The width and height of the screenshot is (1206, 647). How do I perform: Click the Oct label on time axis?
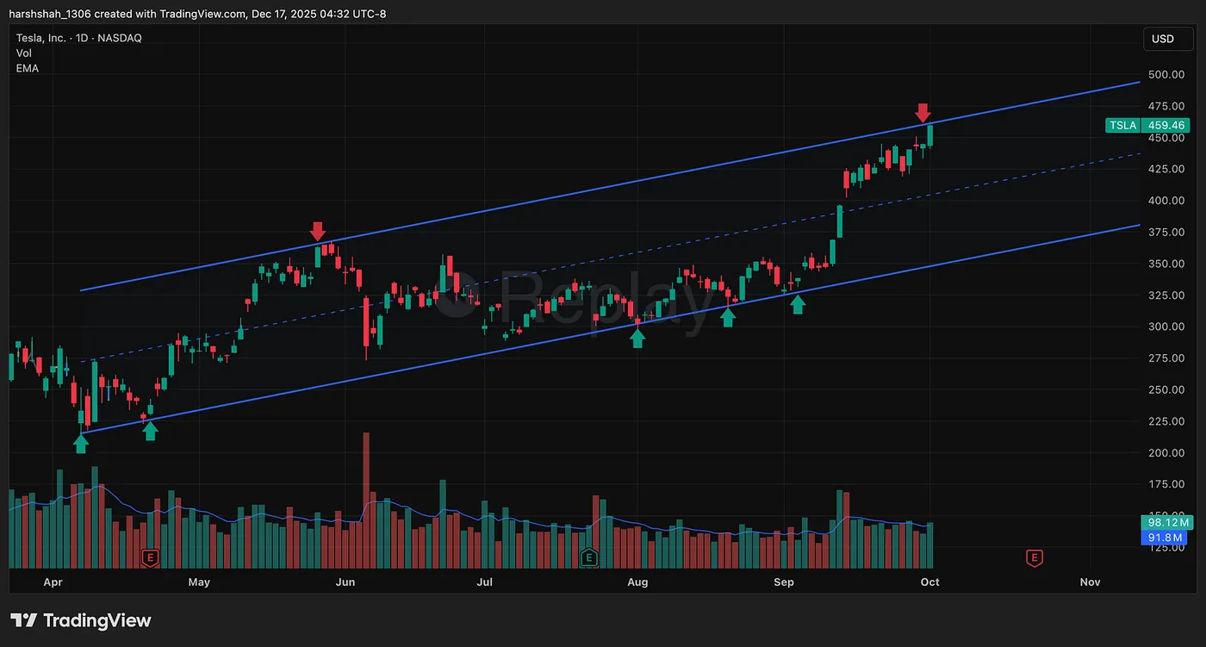click(929, 582)
